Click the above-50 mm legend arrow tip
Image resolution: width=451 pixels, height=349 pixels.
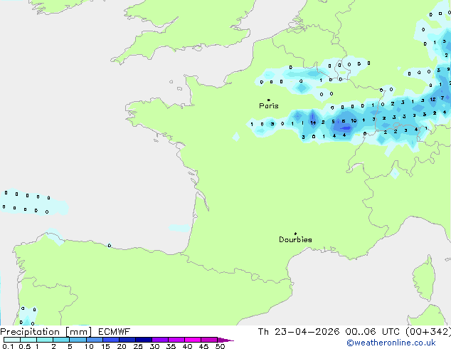[225, 340]
